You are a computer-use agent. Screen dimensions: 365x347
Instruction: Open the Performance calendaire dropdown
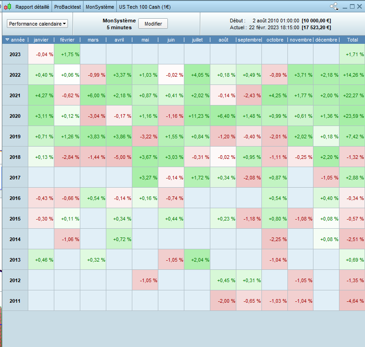point(37,24)
